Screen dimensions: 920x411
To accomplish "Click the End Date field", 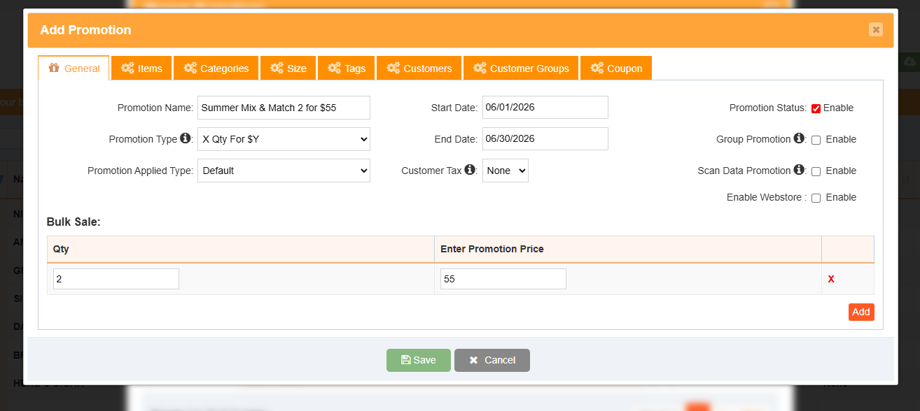I will pos(545,139).
